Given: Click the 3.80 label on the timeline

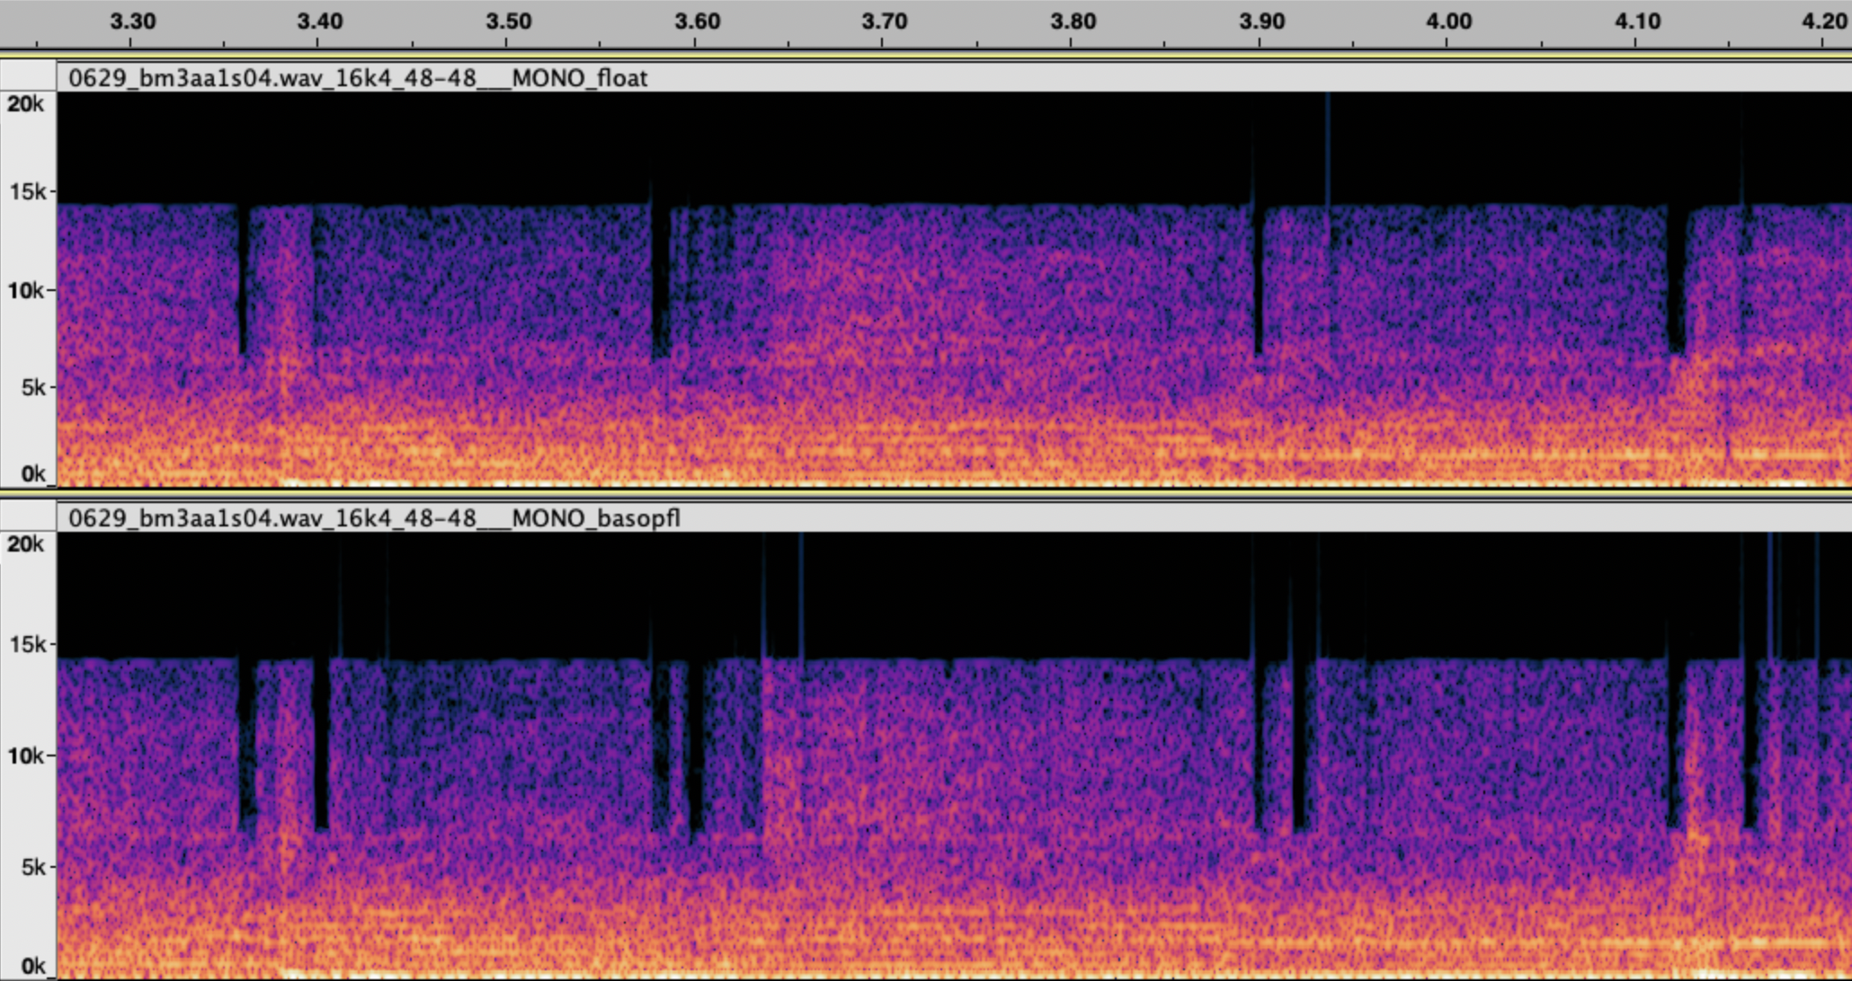Looking at the screenshot, I should (x=1073, y=22).
